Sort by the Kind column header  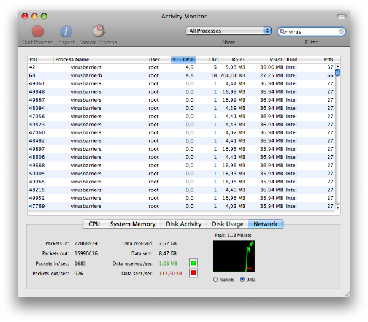(x=300, y=59)
